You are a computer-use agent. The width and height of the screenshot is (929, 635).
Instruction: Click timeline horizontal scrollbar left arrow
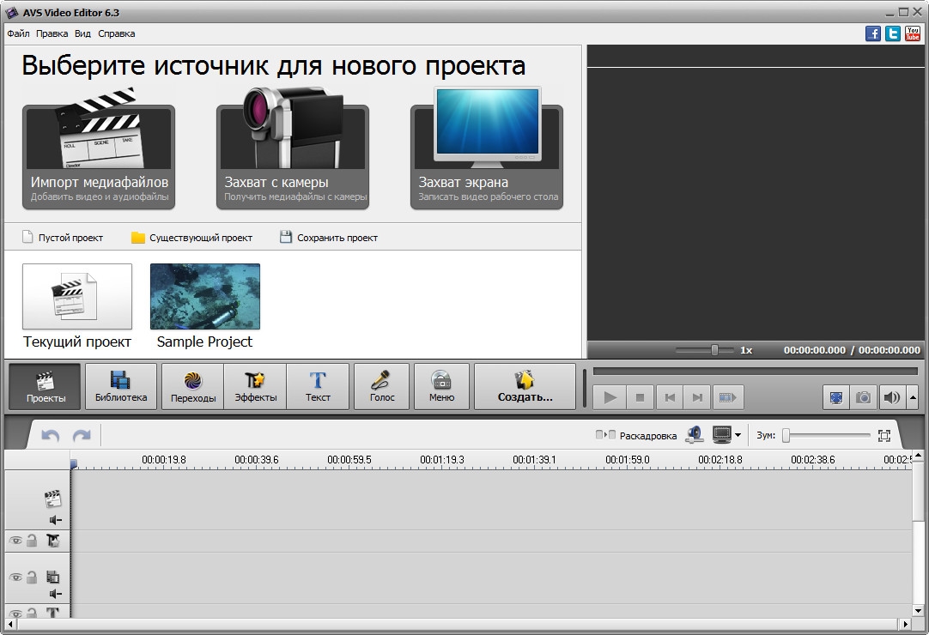coord(10,624)
